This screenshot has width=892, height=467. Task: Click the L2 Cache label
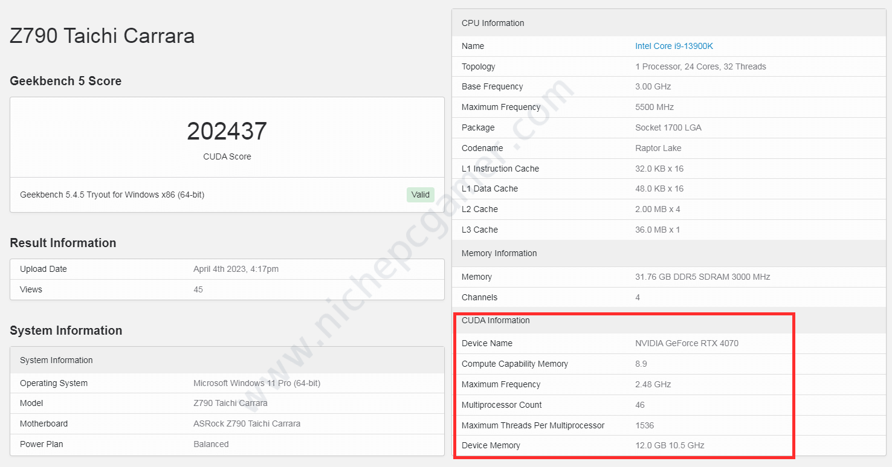pos(480,209)
